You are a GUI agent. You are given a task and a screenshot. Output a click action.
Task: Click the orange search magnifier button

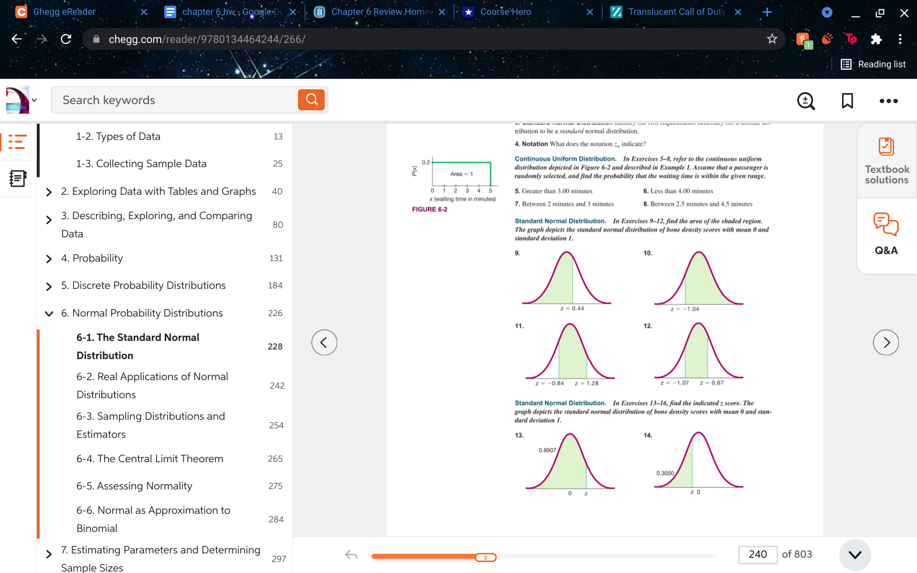[x=311, y=100]
